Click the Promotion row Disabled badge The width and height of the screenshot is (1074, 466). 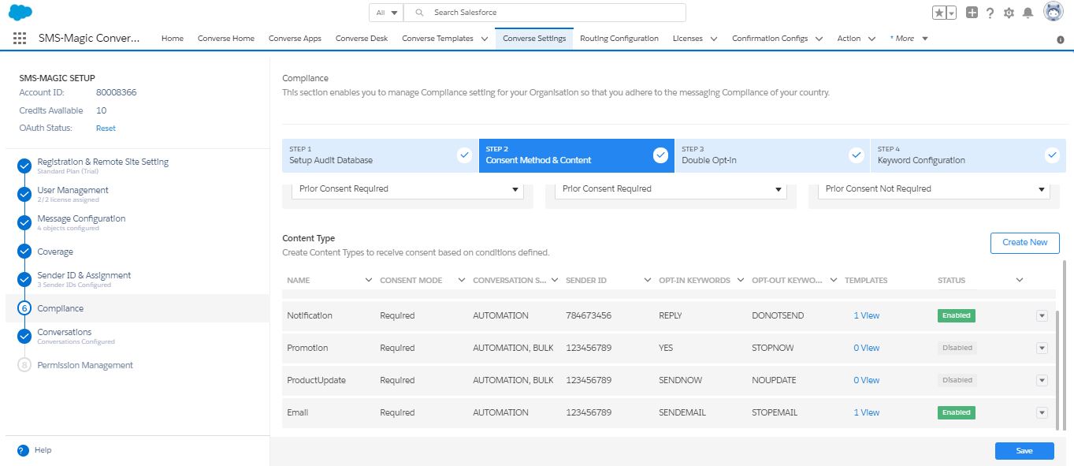point(957,348)
